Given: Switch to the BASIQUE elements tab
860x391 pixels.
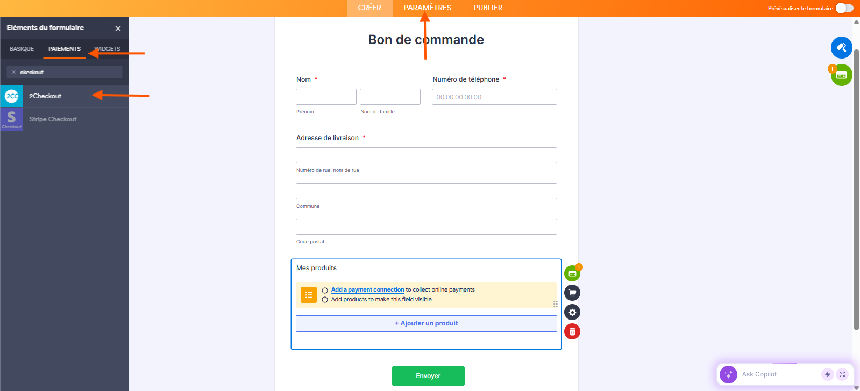Looking at the screenshot, I should point(22,48).
